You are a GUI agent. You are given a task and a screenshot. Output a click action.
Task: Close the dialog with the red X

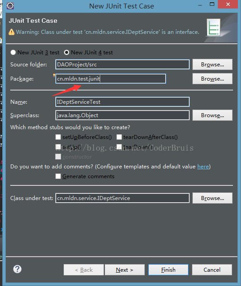(x=228, y=4)
